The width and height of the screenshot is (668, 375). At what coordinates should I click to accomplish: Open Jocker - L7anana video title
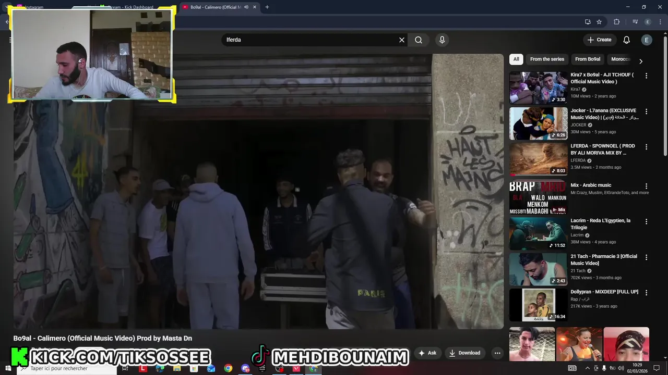pyautogui.click(x=604, y=114)
